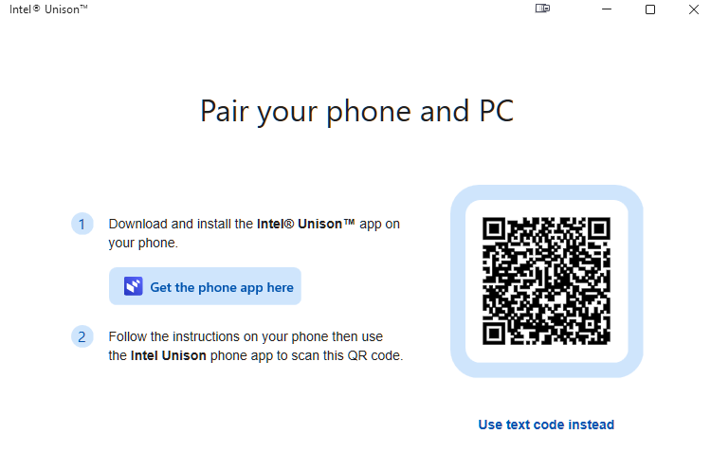Minimize the Intel Unison window
The image size is (711, 452).
point(607,9)
